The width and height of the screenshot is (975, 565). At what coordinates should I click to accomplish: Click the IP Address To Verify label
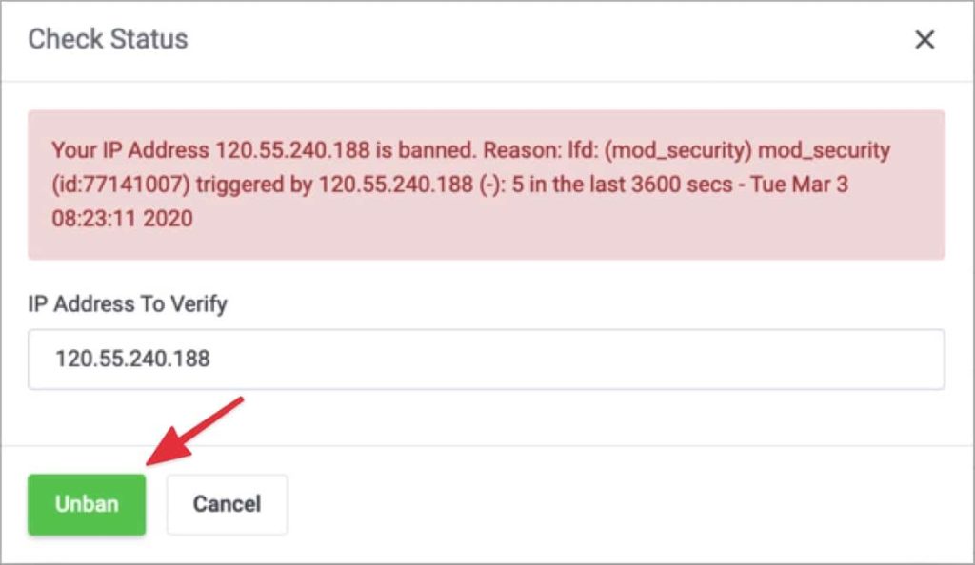[128, 304]
